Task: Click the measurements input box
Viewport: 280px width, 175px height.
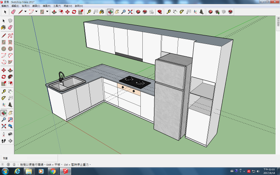Action: coord(42,158)
